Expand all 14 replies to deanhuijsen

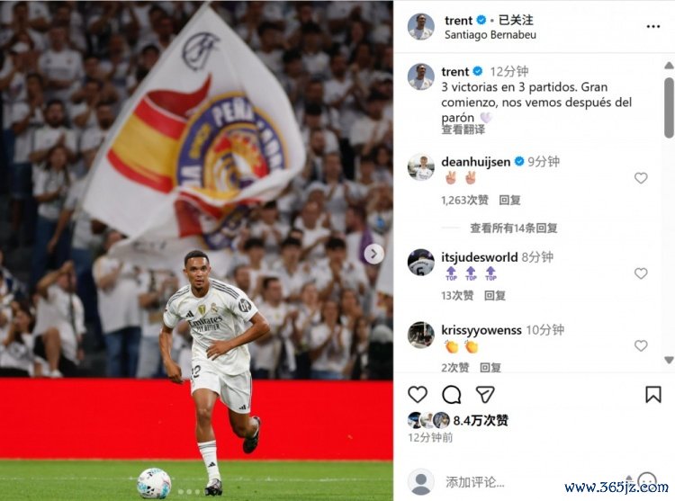(514, 228)
